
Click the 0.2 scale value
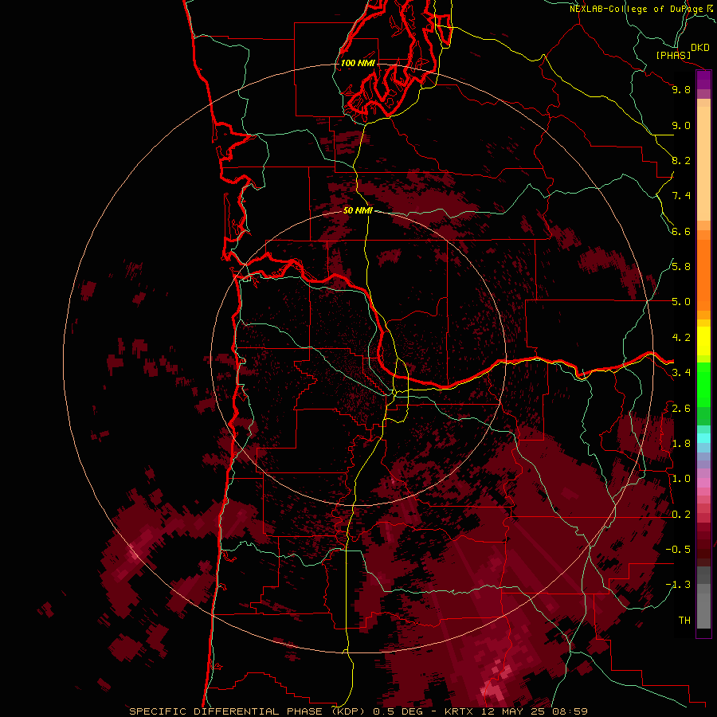click(x=681, y=515)
